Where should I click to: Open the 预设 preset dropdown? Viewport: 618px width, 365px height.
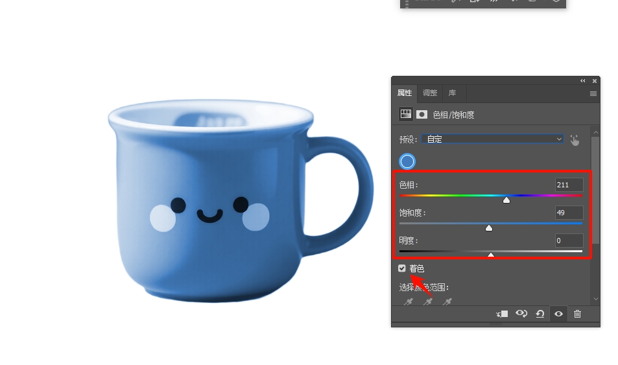[492, 139]
